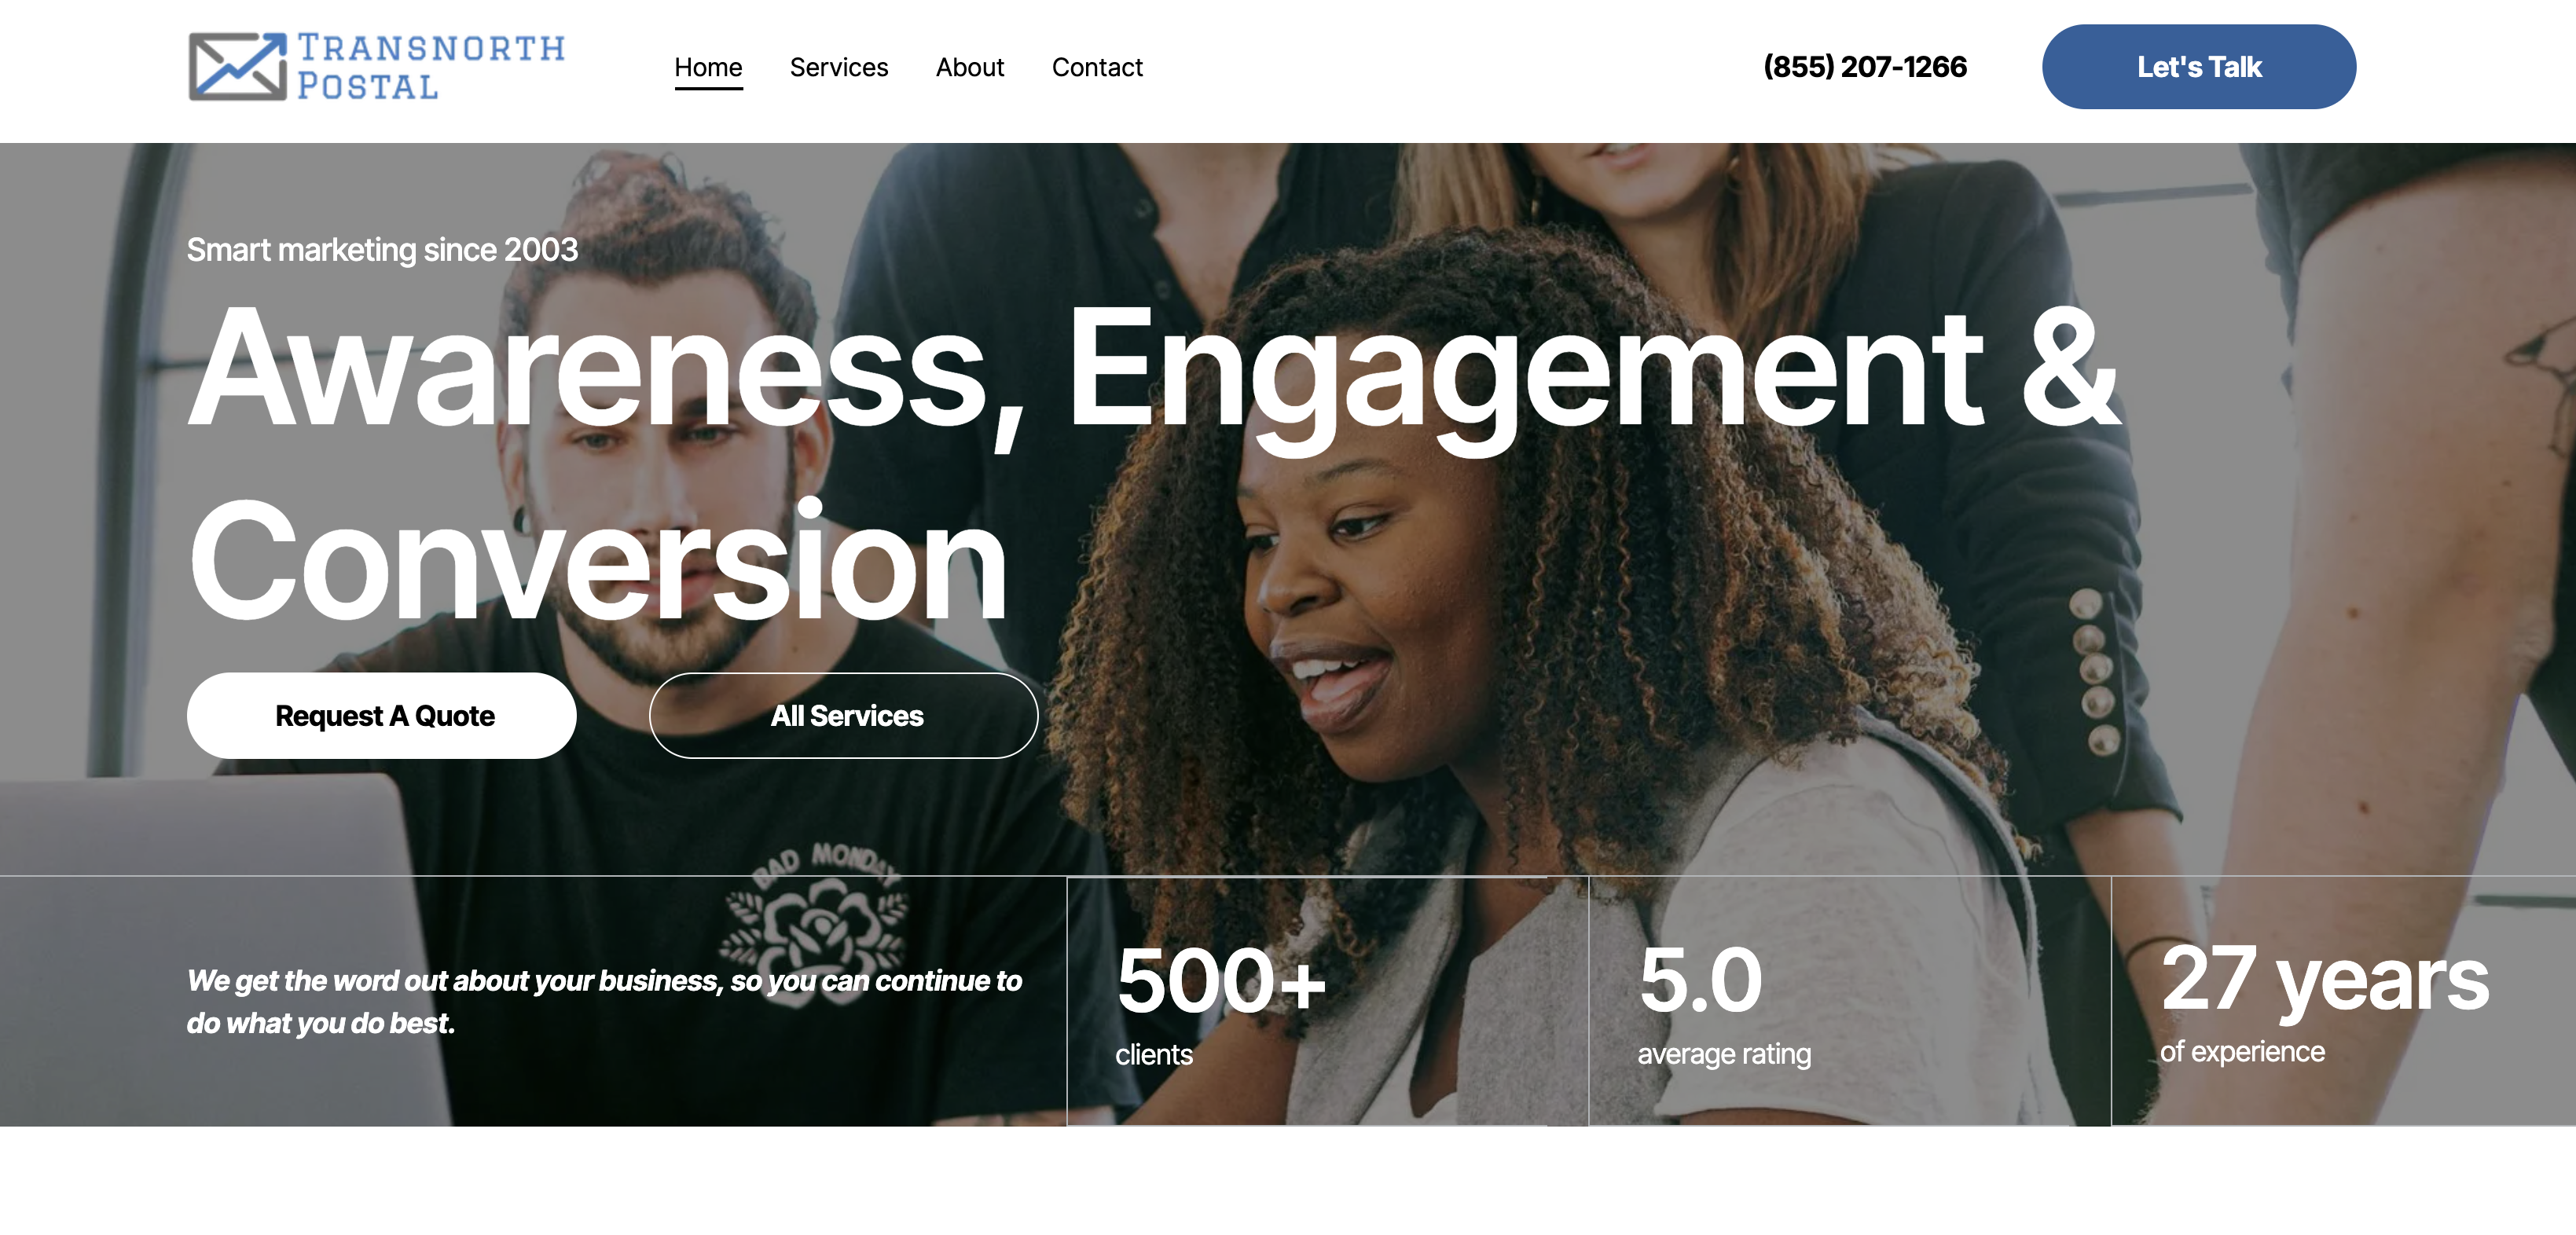Select the 5.0 average rating box

[x=1849, y=1001]
